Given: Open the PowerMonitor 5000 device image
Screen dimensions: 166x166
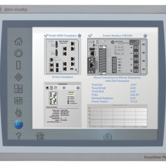Looking at the screenshot, I should tap(117, 57).
